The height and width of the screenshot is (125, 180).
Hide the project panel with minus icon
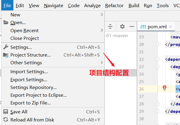pyautogui.click(x=132, y=26)
